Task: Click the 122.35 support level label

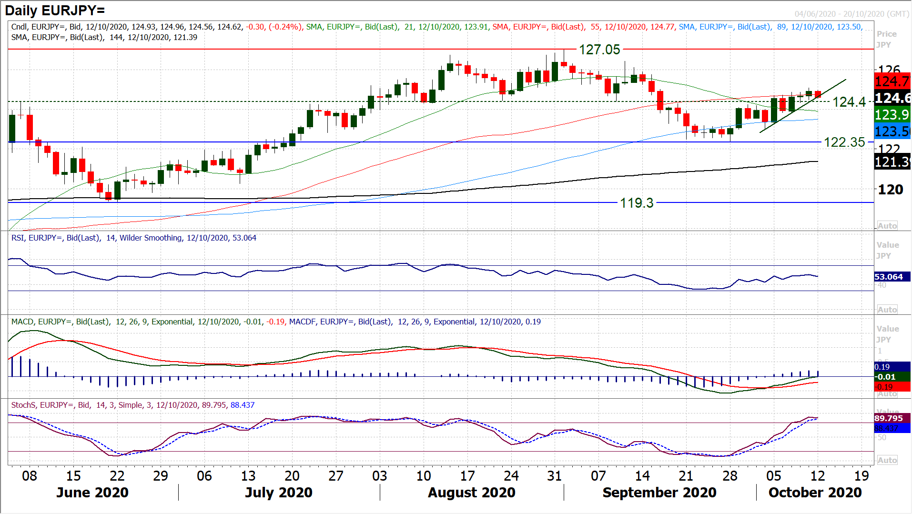Action: coord(844,142)
